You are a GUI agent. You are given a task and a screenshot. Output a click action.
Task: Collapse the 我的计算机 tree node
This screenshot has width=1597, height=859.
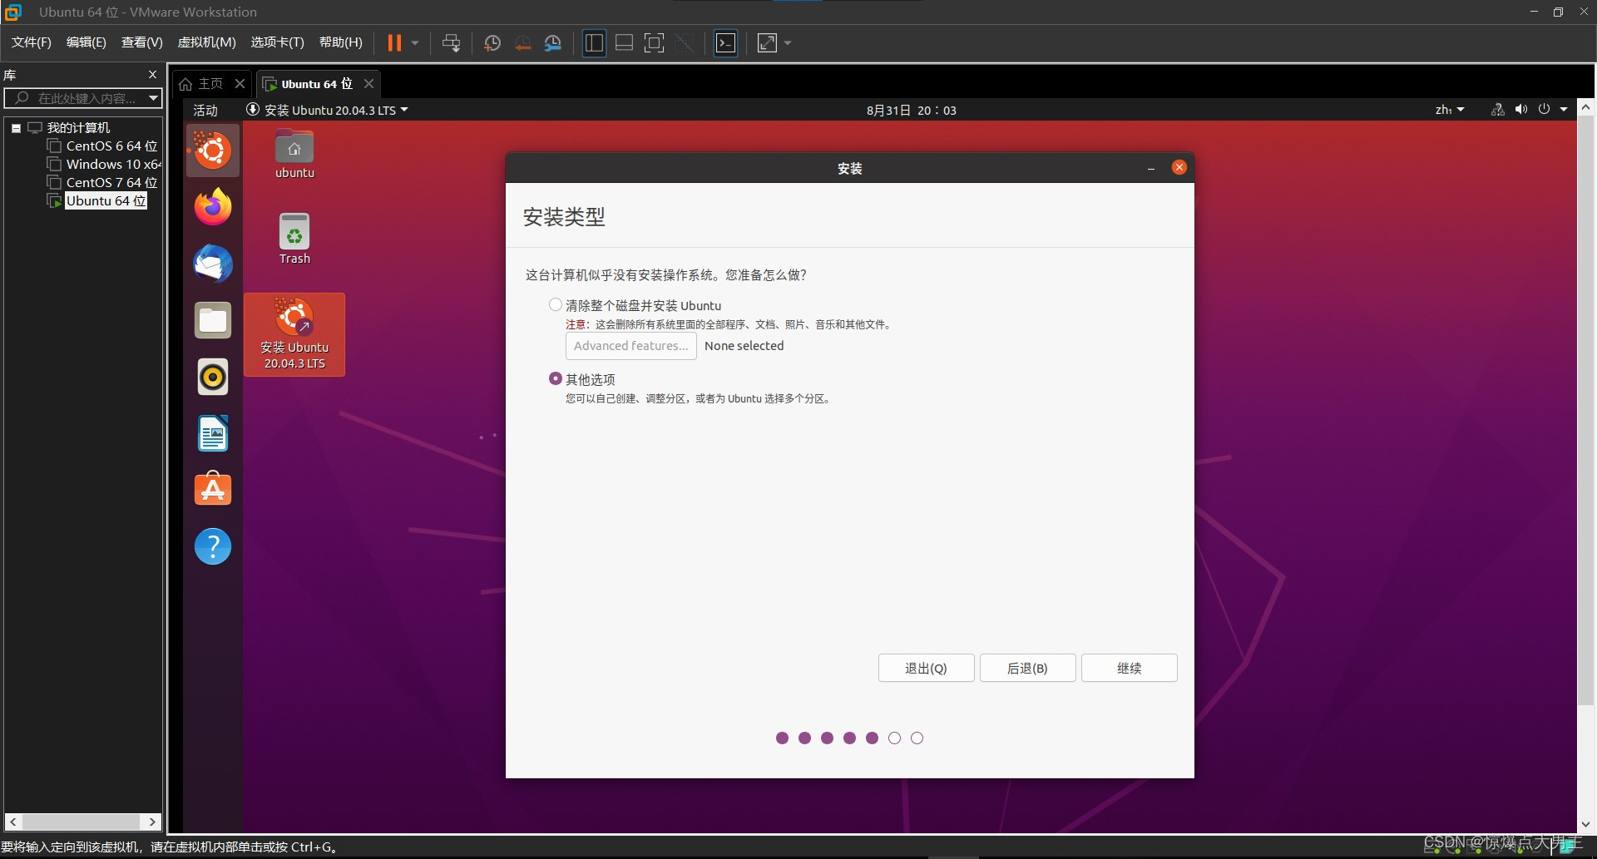coord(16,128)
